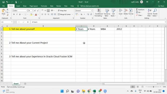Open the text Orientation tool

[52, 10]
